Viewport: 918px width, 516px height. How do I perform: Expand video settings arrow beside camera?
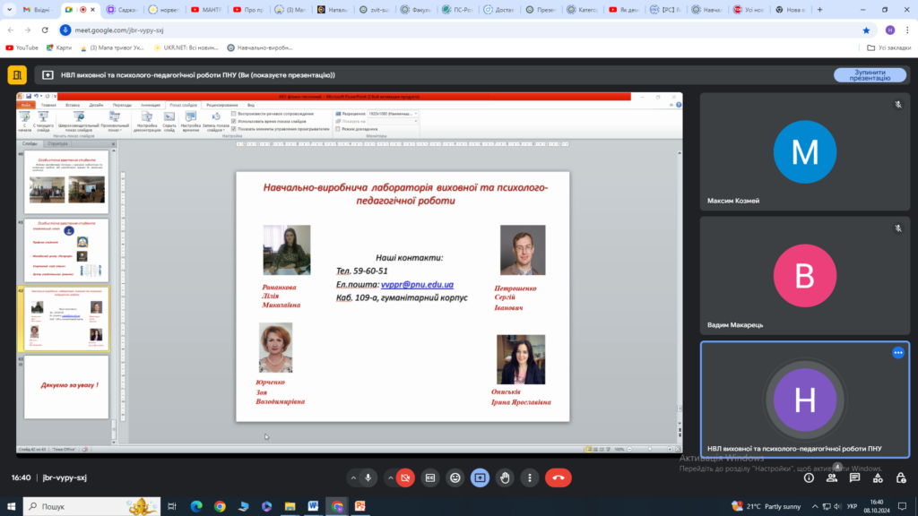tap(391, 478)
